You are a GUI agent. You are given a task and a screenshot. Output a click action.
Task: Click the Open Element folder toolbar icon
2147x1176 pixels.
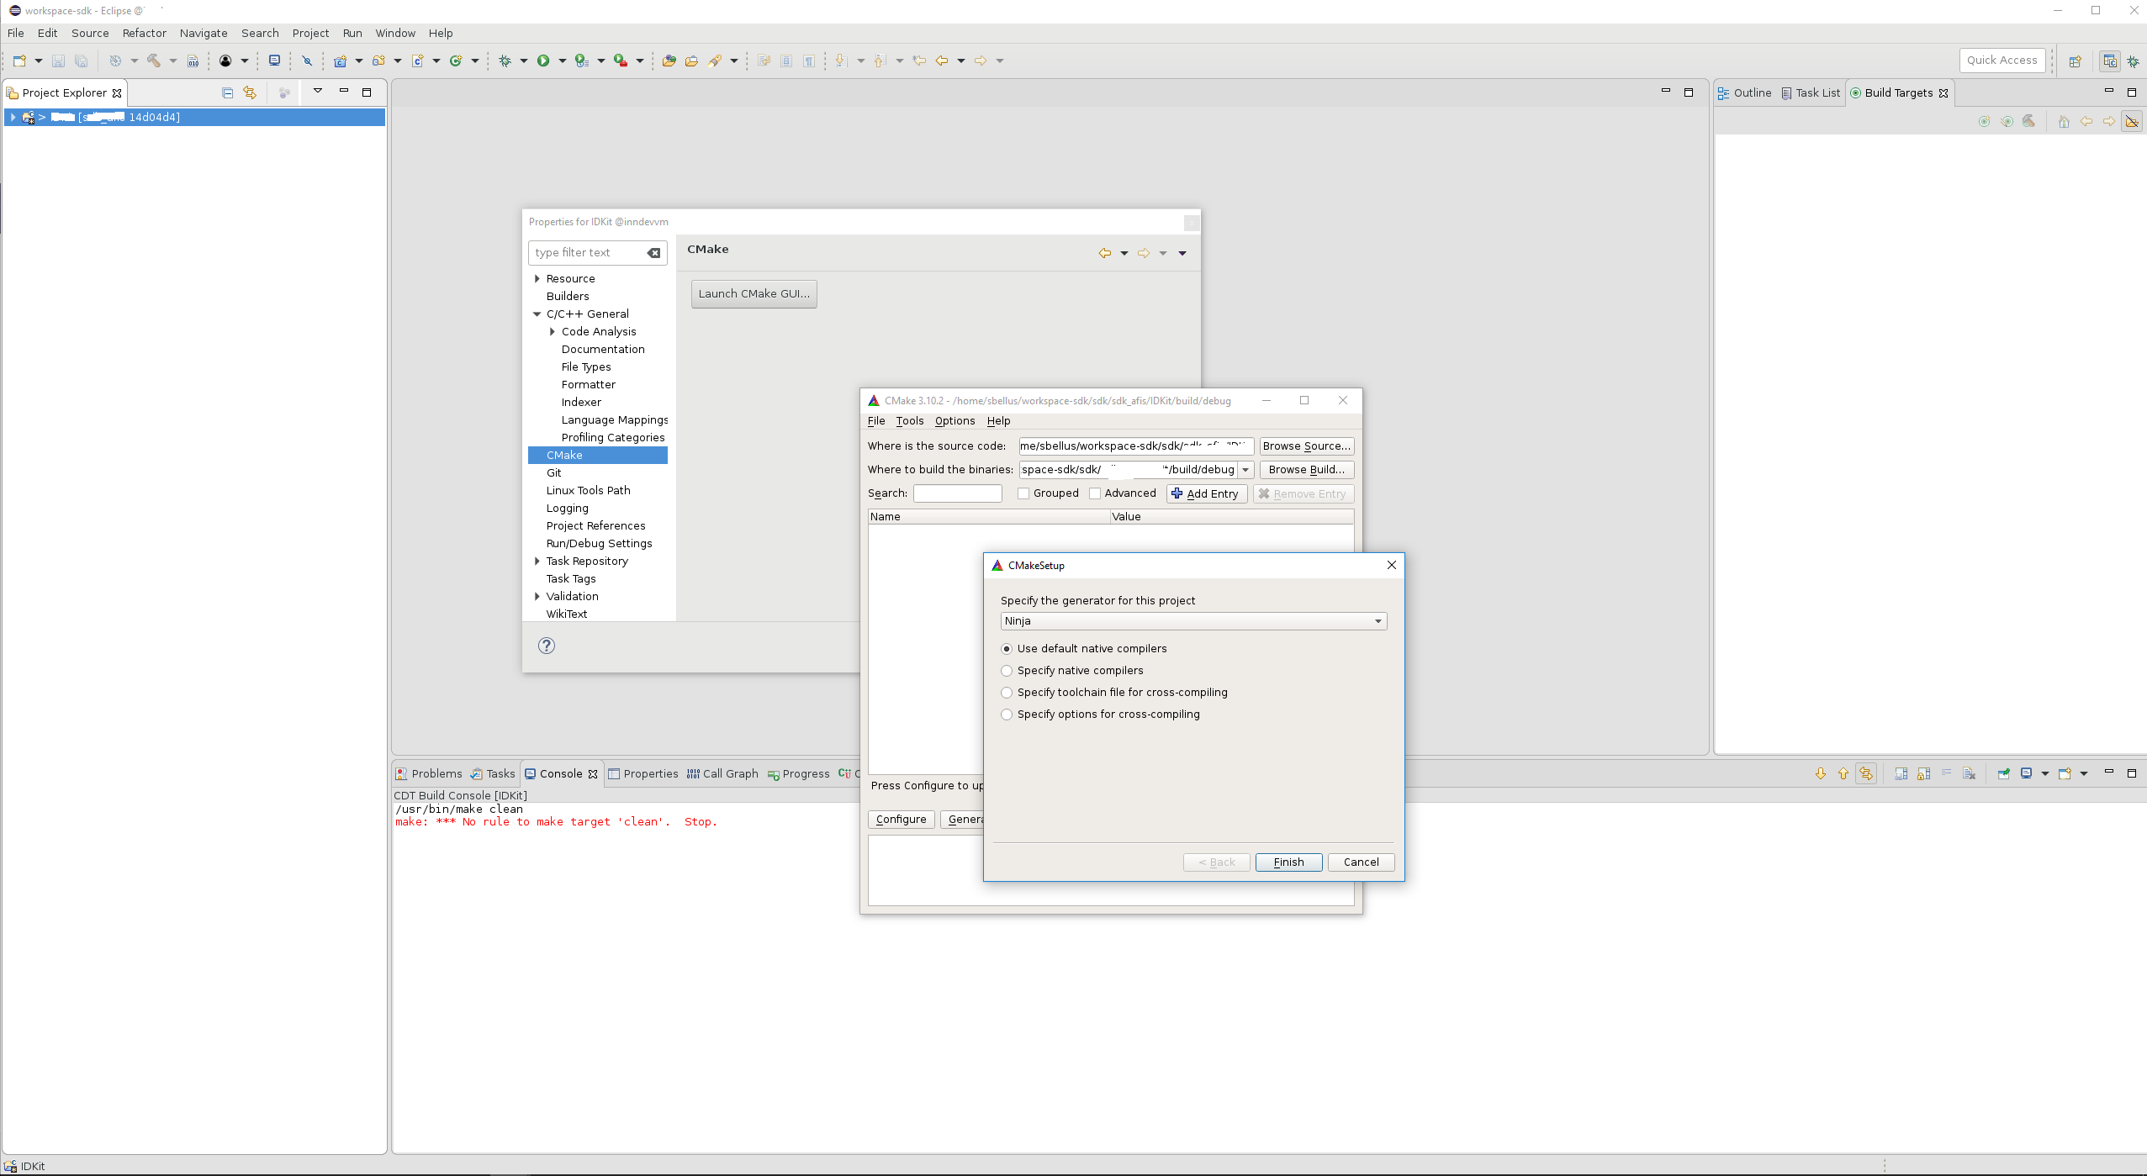point(669,61)
